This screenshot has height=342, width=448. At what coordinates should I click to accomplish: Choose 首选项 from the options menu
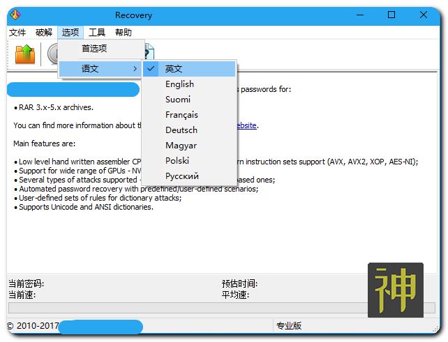pos(100,49)
